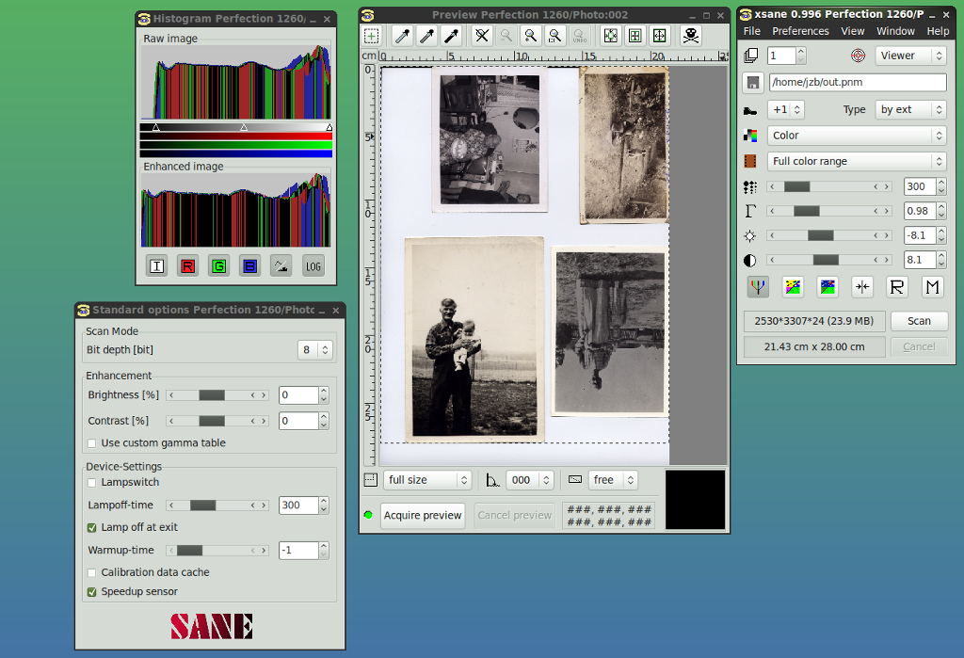Click the output filename path field
The image size is (964, 658).
pyautogui.click(x=857, y=82)
